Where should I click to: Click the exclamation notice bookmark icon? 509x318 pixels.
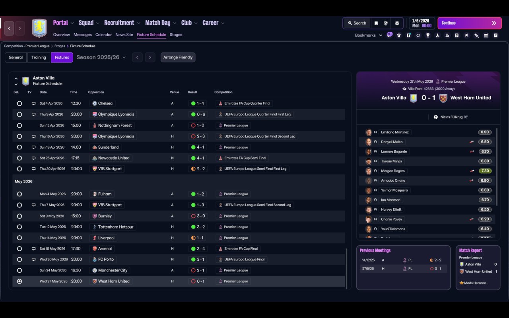[x=408, y=35]
